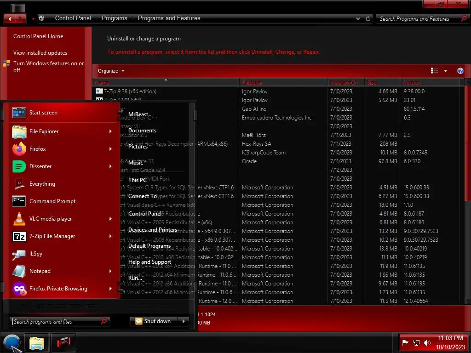Expand address bar history dropdown
Screen dimensions: 471x353
pyautogui.click(x=358, y=18)
